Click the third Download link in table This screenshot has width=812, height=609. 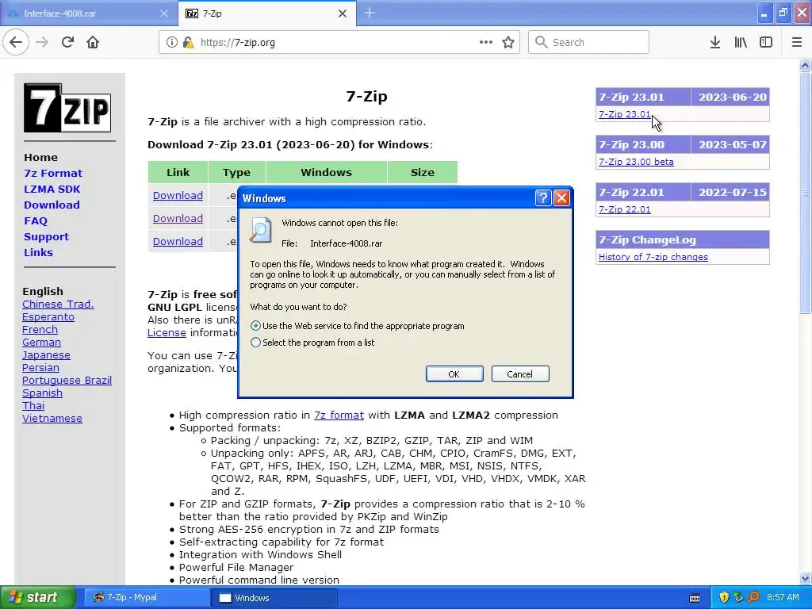coord(178,241)
